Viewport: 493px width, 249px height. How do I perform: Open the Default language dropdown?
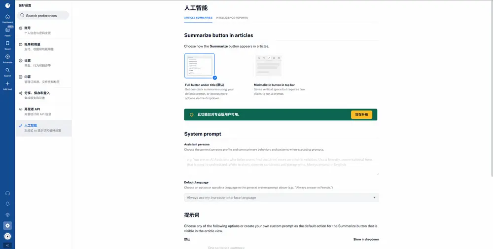tap(282, 197)
